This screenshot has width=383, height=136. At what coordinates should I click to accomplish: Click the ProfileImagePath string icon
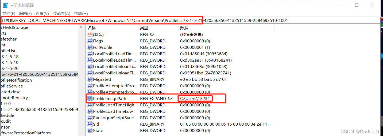tap(90, 98)
